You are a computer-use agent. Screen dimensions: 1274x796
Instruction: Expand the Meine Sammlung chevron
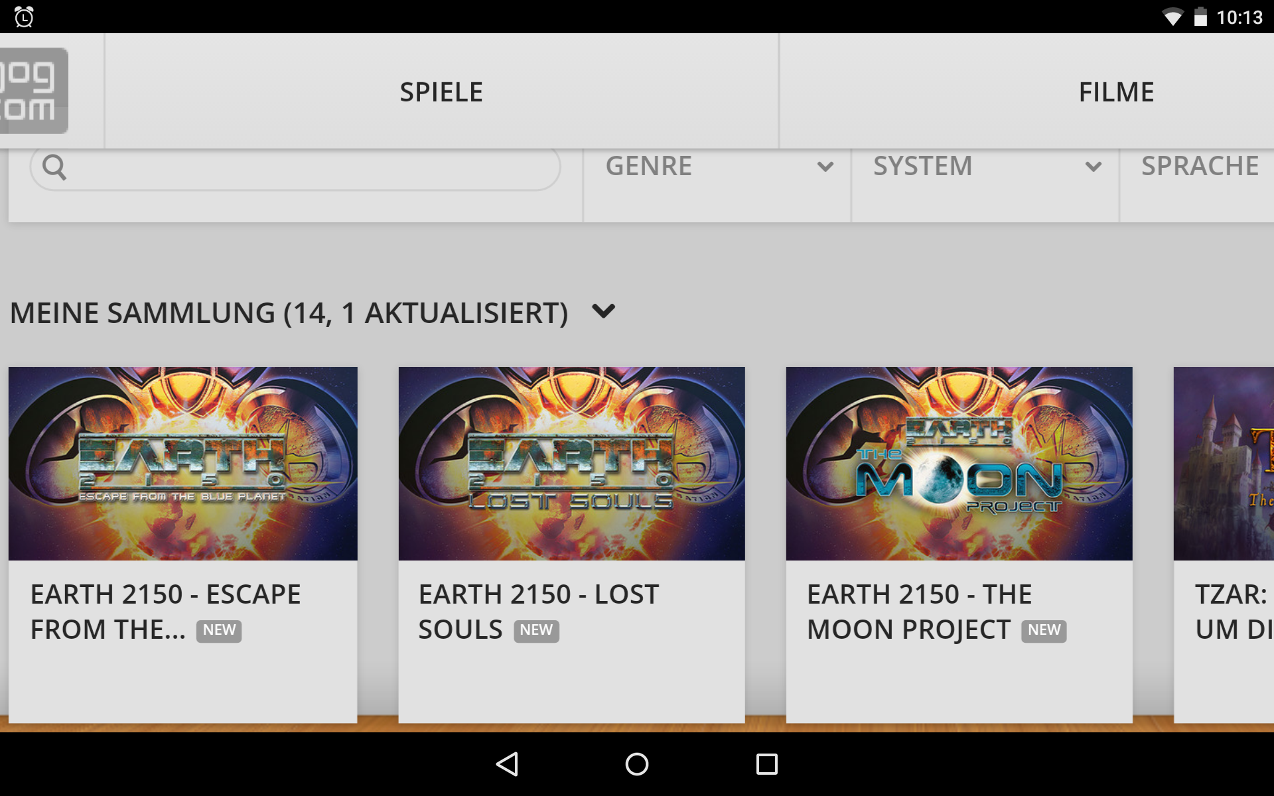coord(603,311)
